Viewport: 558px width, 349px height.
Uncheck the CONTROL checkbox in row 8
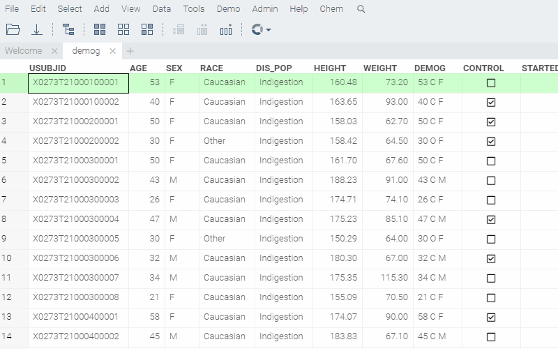[x=491, y=219]
